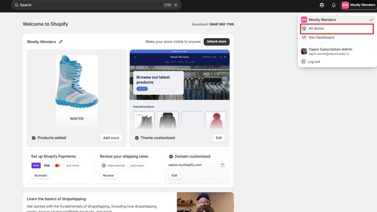
Task: Click 'and more' tag under Shopify Payments
Action: 73,166
